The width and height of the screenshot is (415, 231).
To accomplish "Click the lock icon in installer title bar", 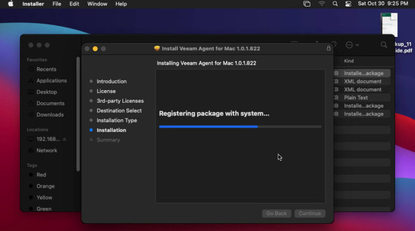I will point(329,48).
